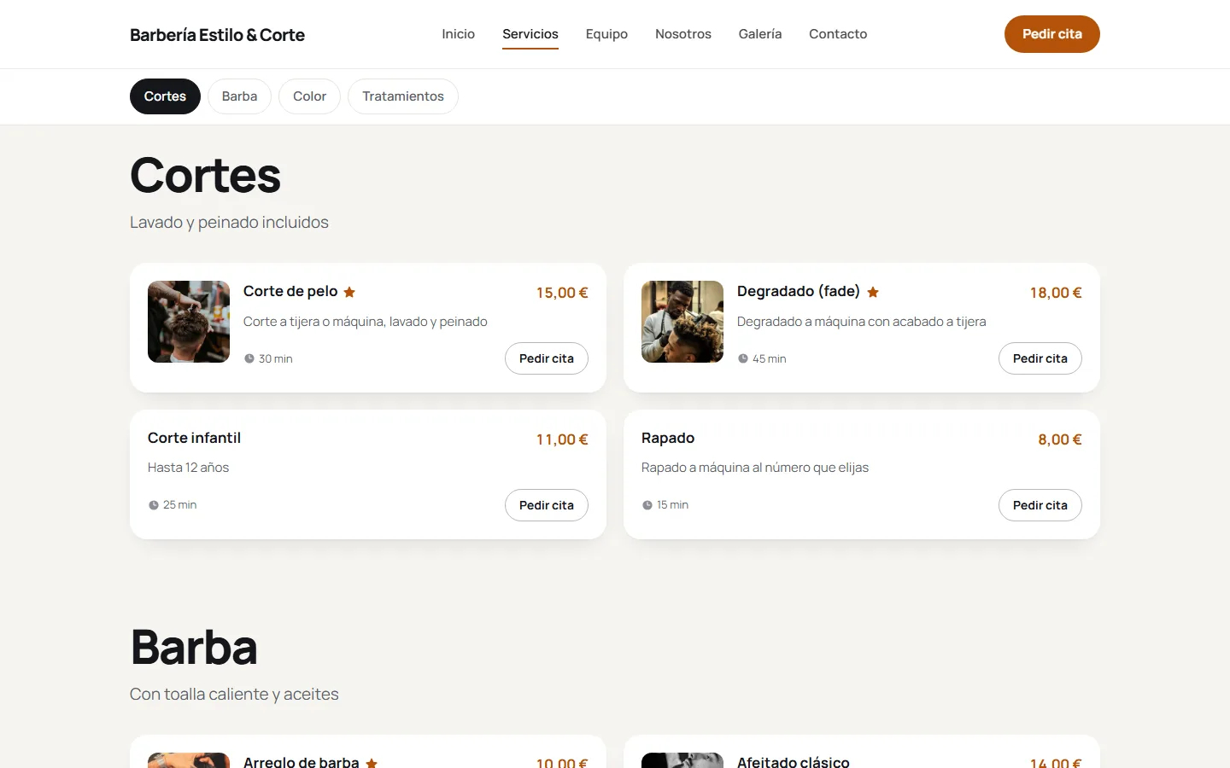
Task: Click the clock icon by 25 min
Action: pyautogui.click(x=154, y=505)
